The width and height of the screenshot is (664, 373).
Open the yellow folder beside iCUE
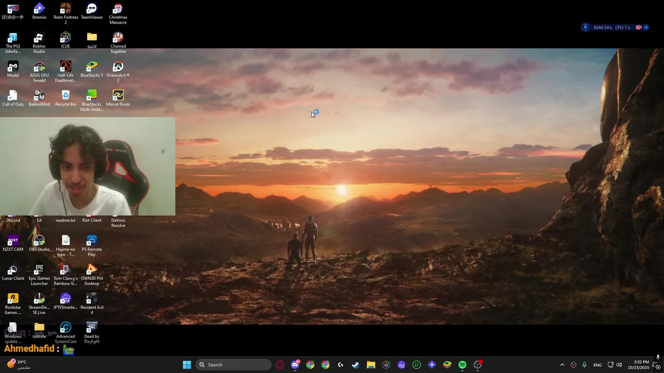92,40
